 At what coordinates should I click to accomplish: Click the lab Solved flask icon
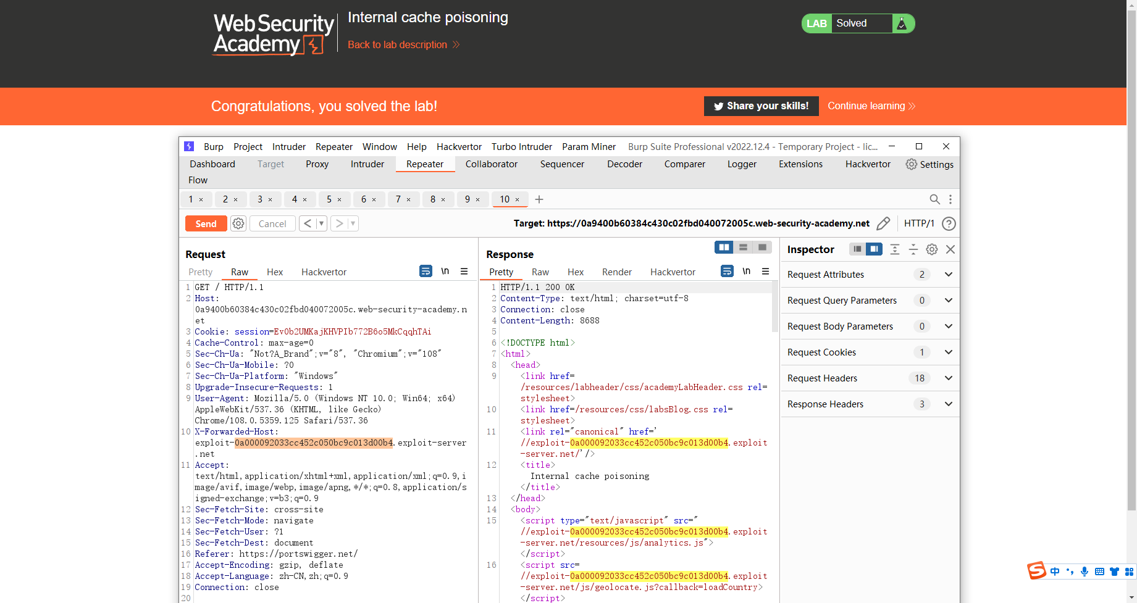click(x=902, y=23)
